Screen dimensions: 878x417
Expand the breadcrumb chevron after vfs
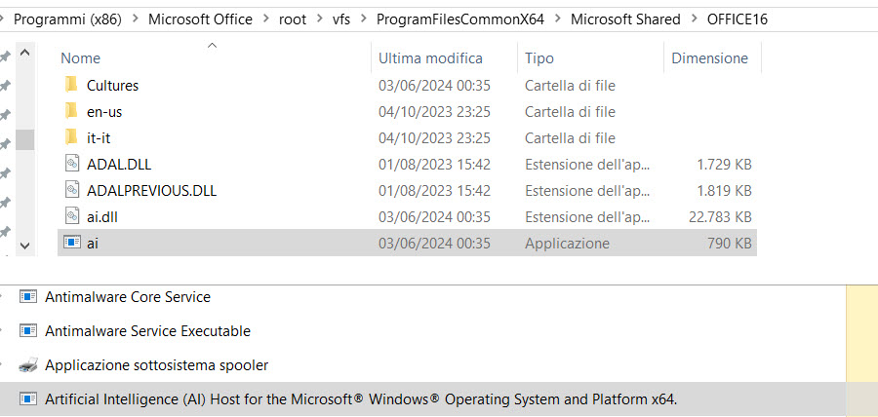coord(364,19)
